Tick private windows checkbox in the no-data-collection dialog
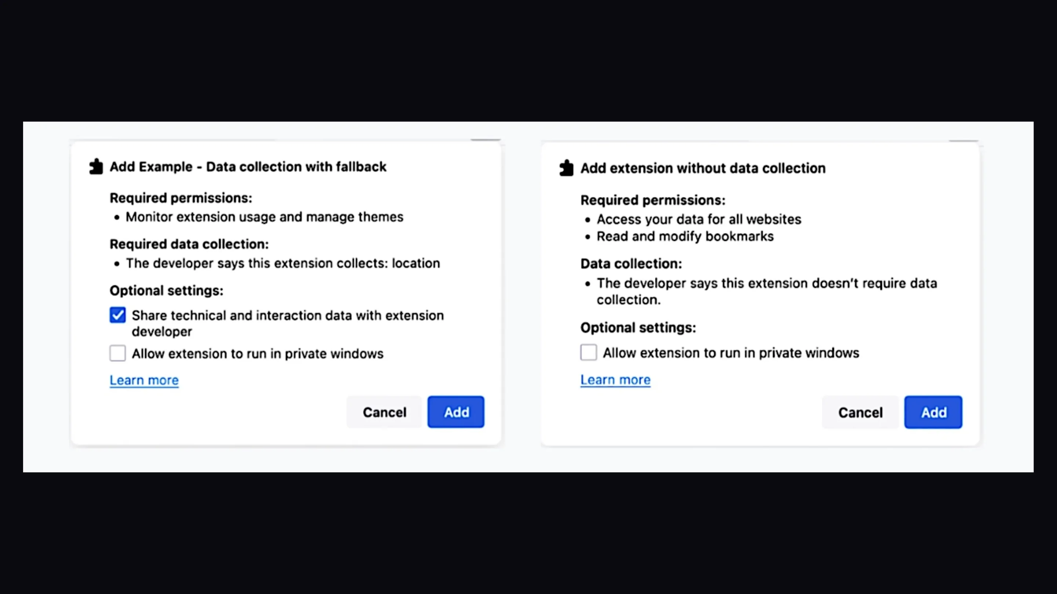The width and height of the screenshot is (1057, 594). [588, 352]
